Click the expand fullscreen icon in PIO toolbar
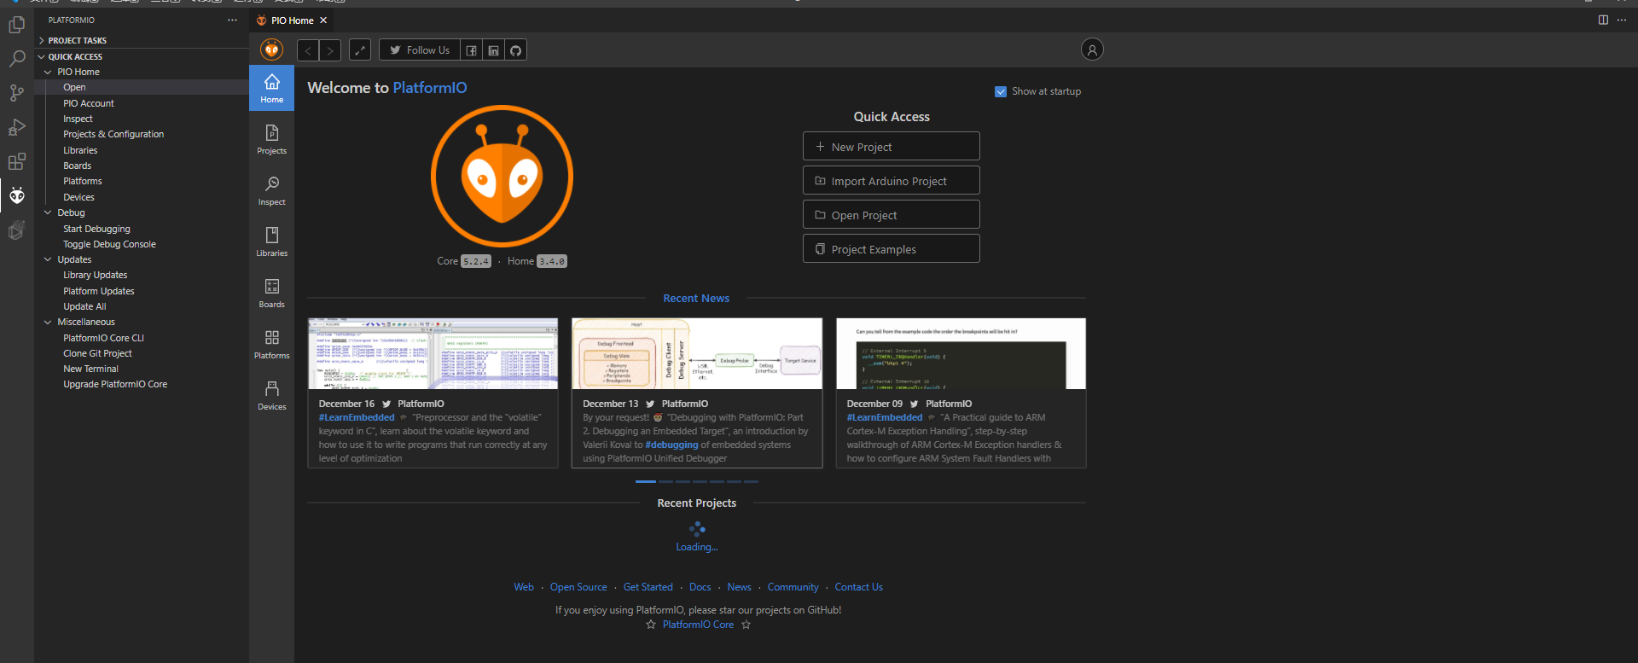1638x663 pixels. tap(360, 50)
